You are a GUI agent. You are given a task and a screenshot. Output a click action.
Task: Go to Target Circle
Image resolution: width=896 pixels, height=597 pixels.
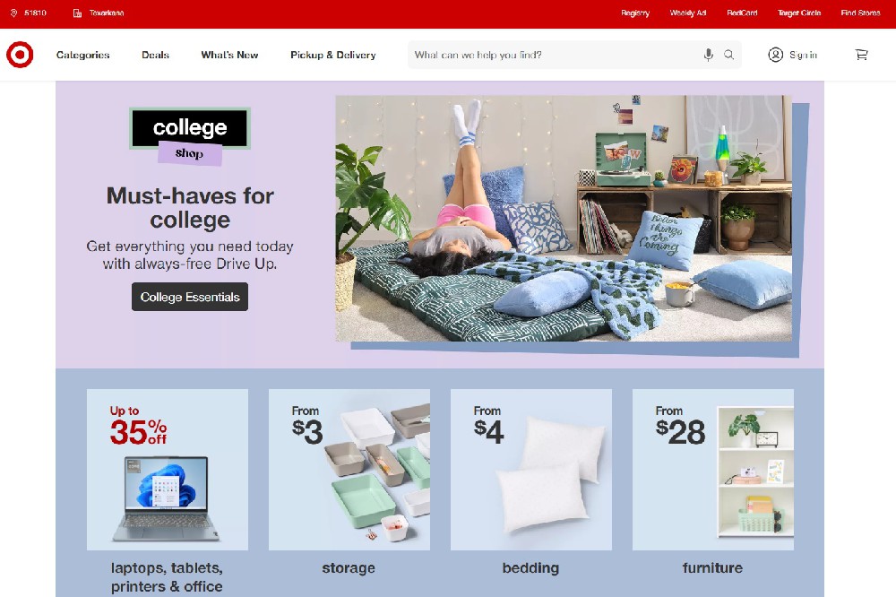point(799,13)
